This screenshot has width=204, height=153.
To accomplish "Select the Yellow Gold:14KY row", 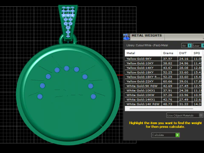I will tap(163, 68).
